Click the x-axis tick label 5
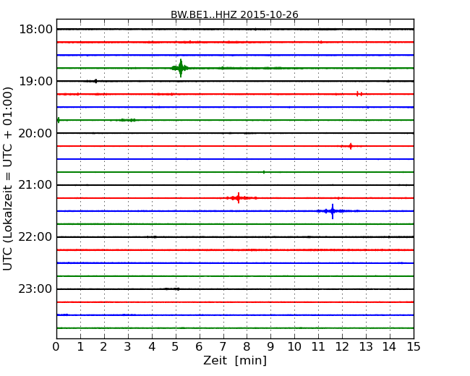This screenshot has width=470, height=376. (x=175, y=346)
